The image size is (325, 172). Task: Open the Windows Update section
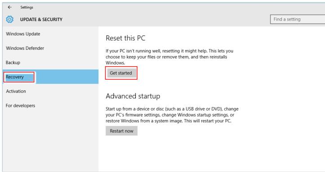click(23, 34)
